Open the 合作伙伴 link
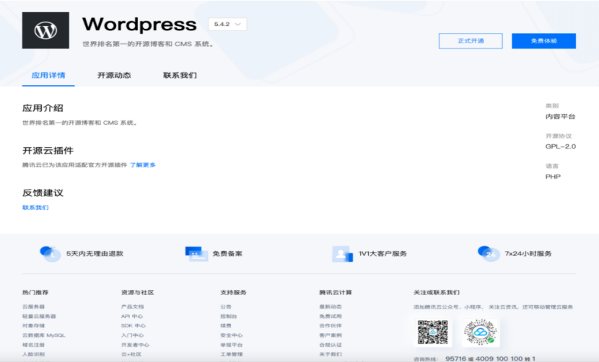The width and height of the screenshot is (599, 362). point(331,326)
